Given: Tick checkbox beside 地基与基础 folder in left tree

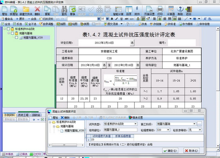Looking at the screenshot, I should (12, 33).
